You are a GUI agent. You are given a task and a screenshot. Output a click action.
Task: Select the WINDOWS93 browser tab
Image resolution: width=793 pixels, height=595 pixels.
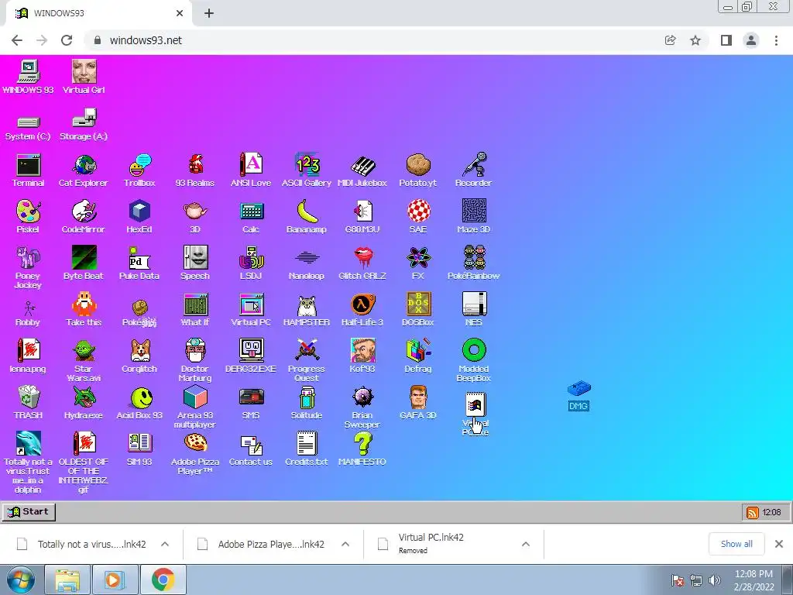(99, 14)
